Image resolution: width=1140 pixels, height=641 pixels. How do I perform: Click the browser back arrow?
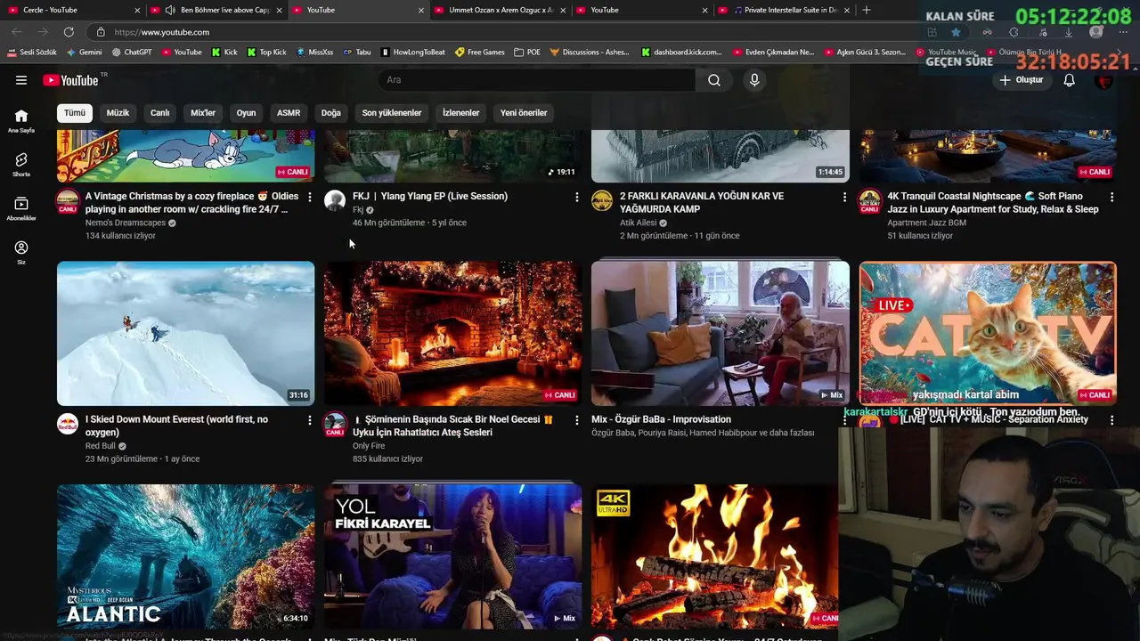(16, 32)
